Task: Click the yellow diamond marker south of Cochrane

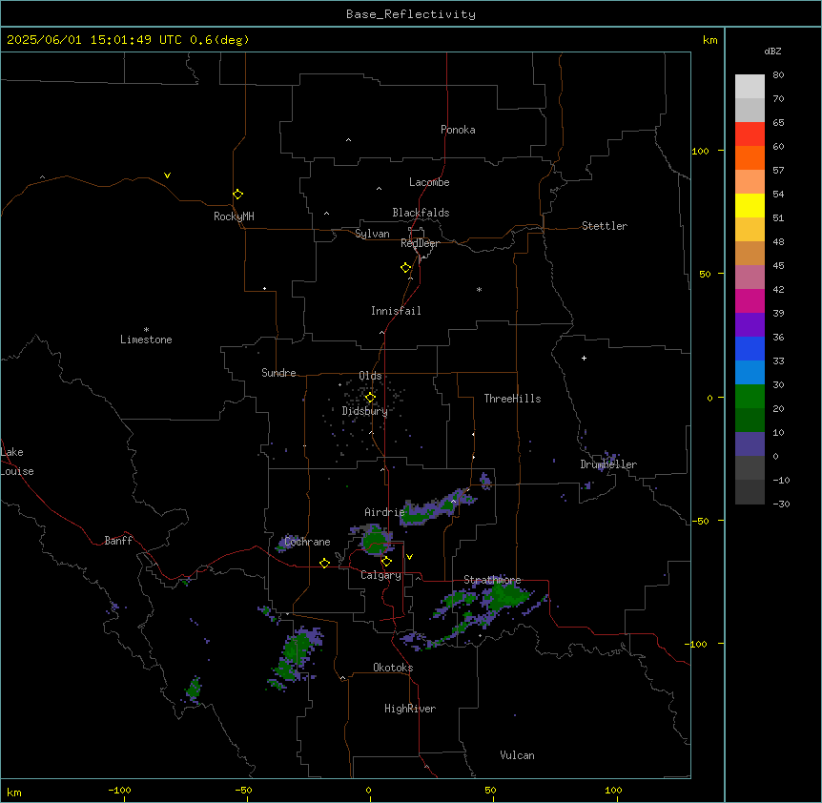Action: (324, 563)
